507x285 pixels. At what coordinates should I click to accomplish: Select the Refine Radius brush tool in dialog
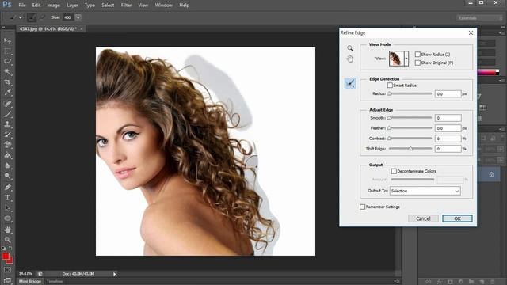(x=350, y=83)
